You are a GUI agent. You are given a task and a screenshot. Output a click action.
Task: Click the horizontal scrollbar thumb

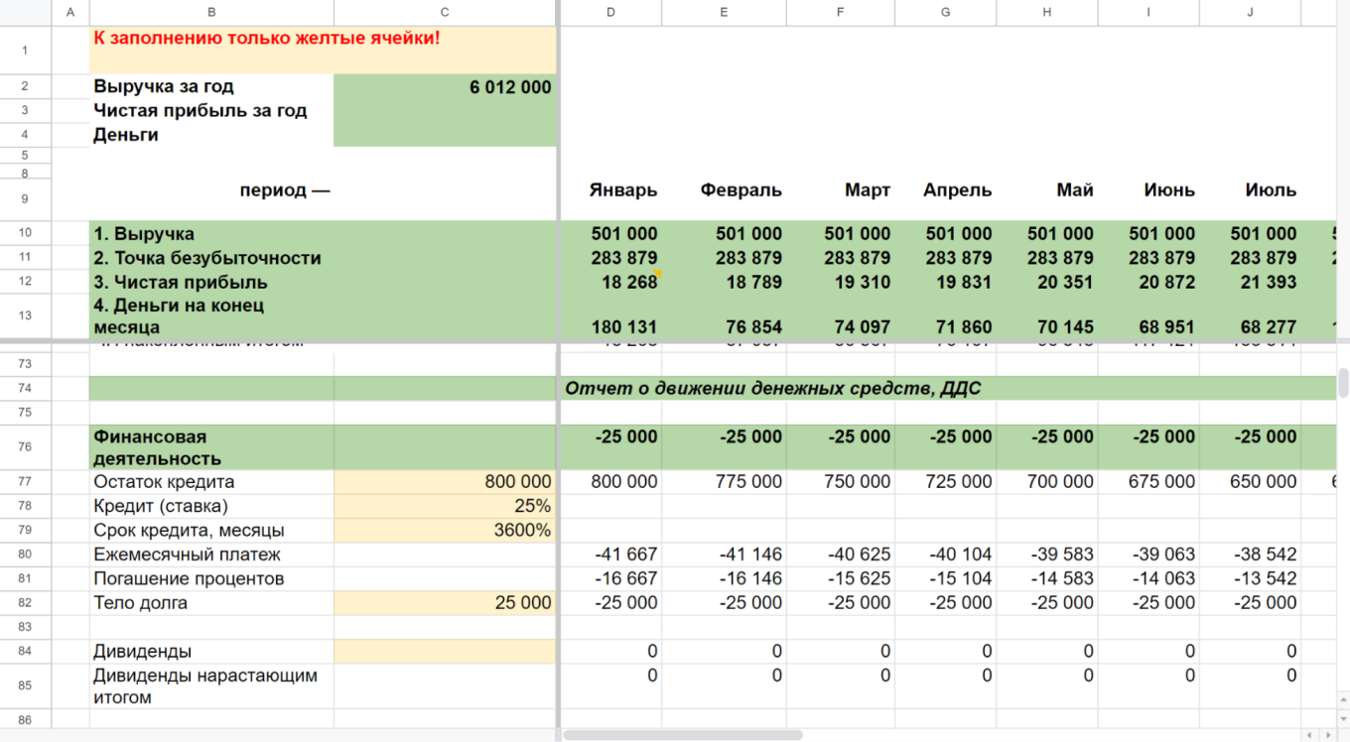click(683, 735)
